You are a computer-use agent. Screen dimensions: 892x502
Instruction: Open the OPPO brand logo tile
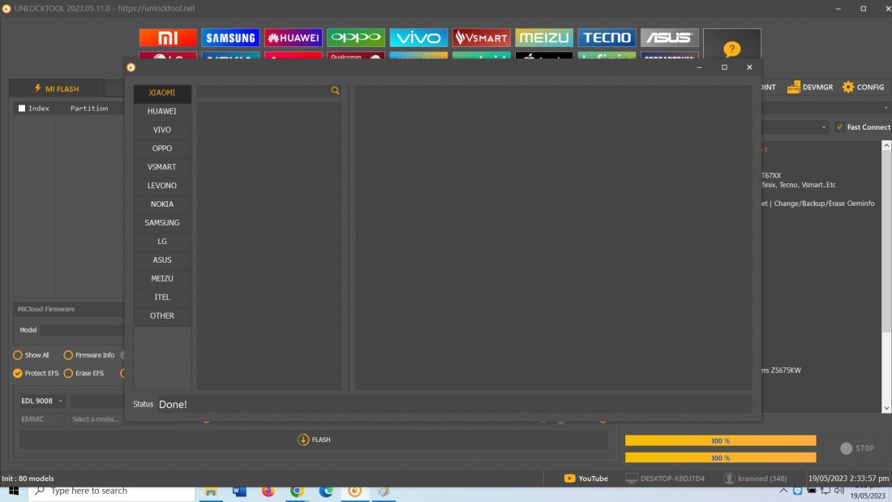355,37
